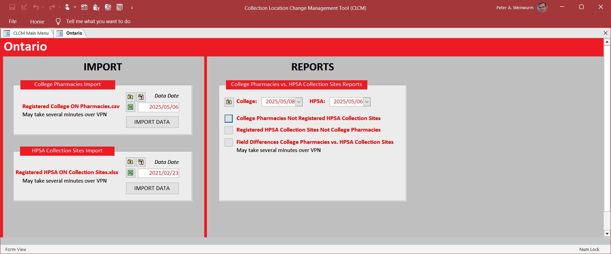The height and width of the screenshot is (254, 611).
Task: Click the database tools wrench icon
Action: coord(97,7)
